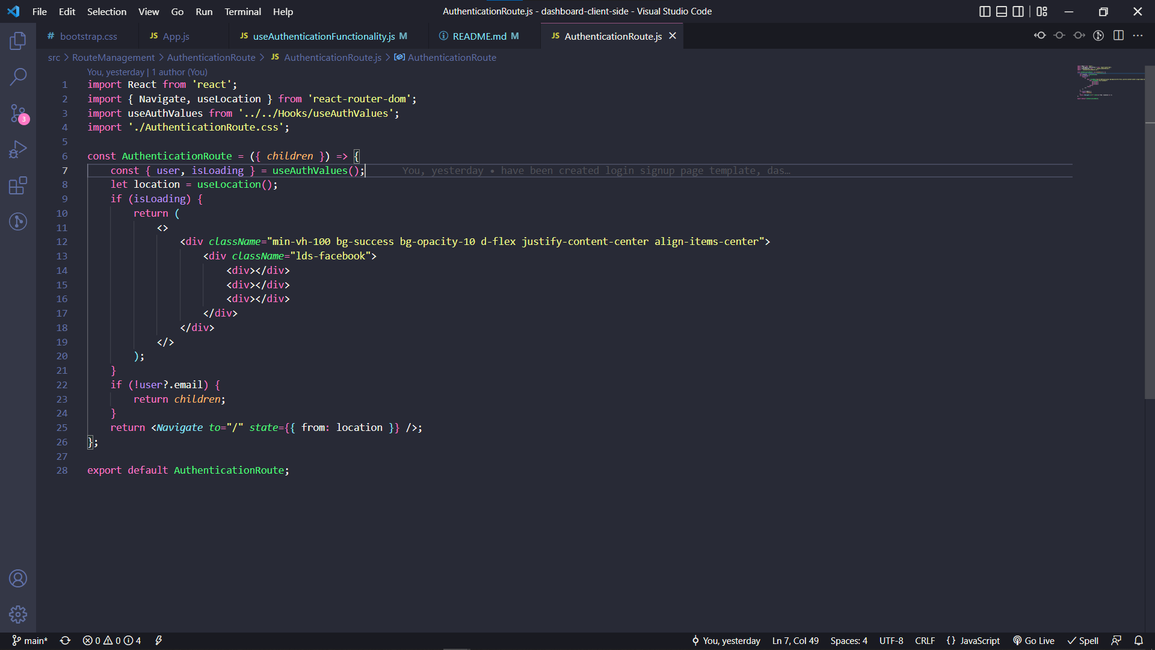The image size is (1155, 650).
Task: Start the Go Live server
Action: (x=1033, y=640)
